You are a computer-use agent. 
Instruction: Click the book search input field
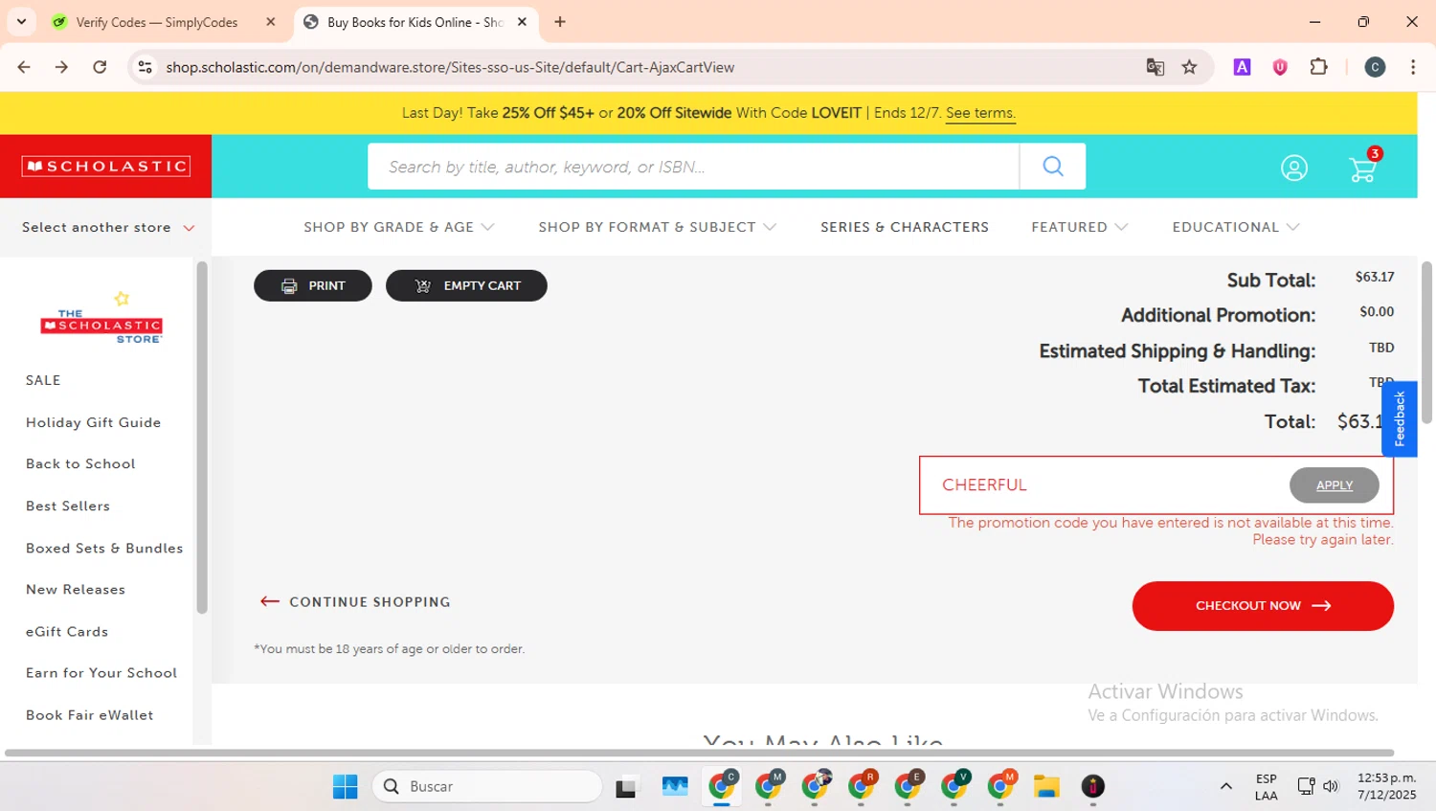pyautogui.click(x=693, y=167)
